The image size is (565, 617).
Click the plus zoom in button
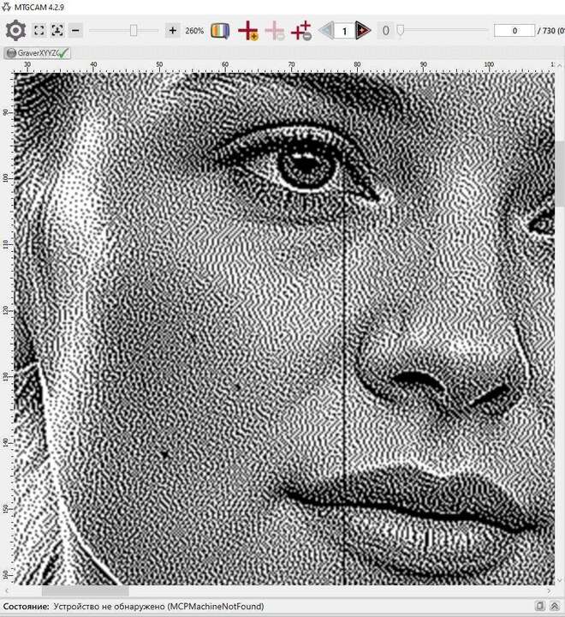(173, 31)
